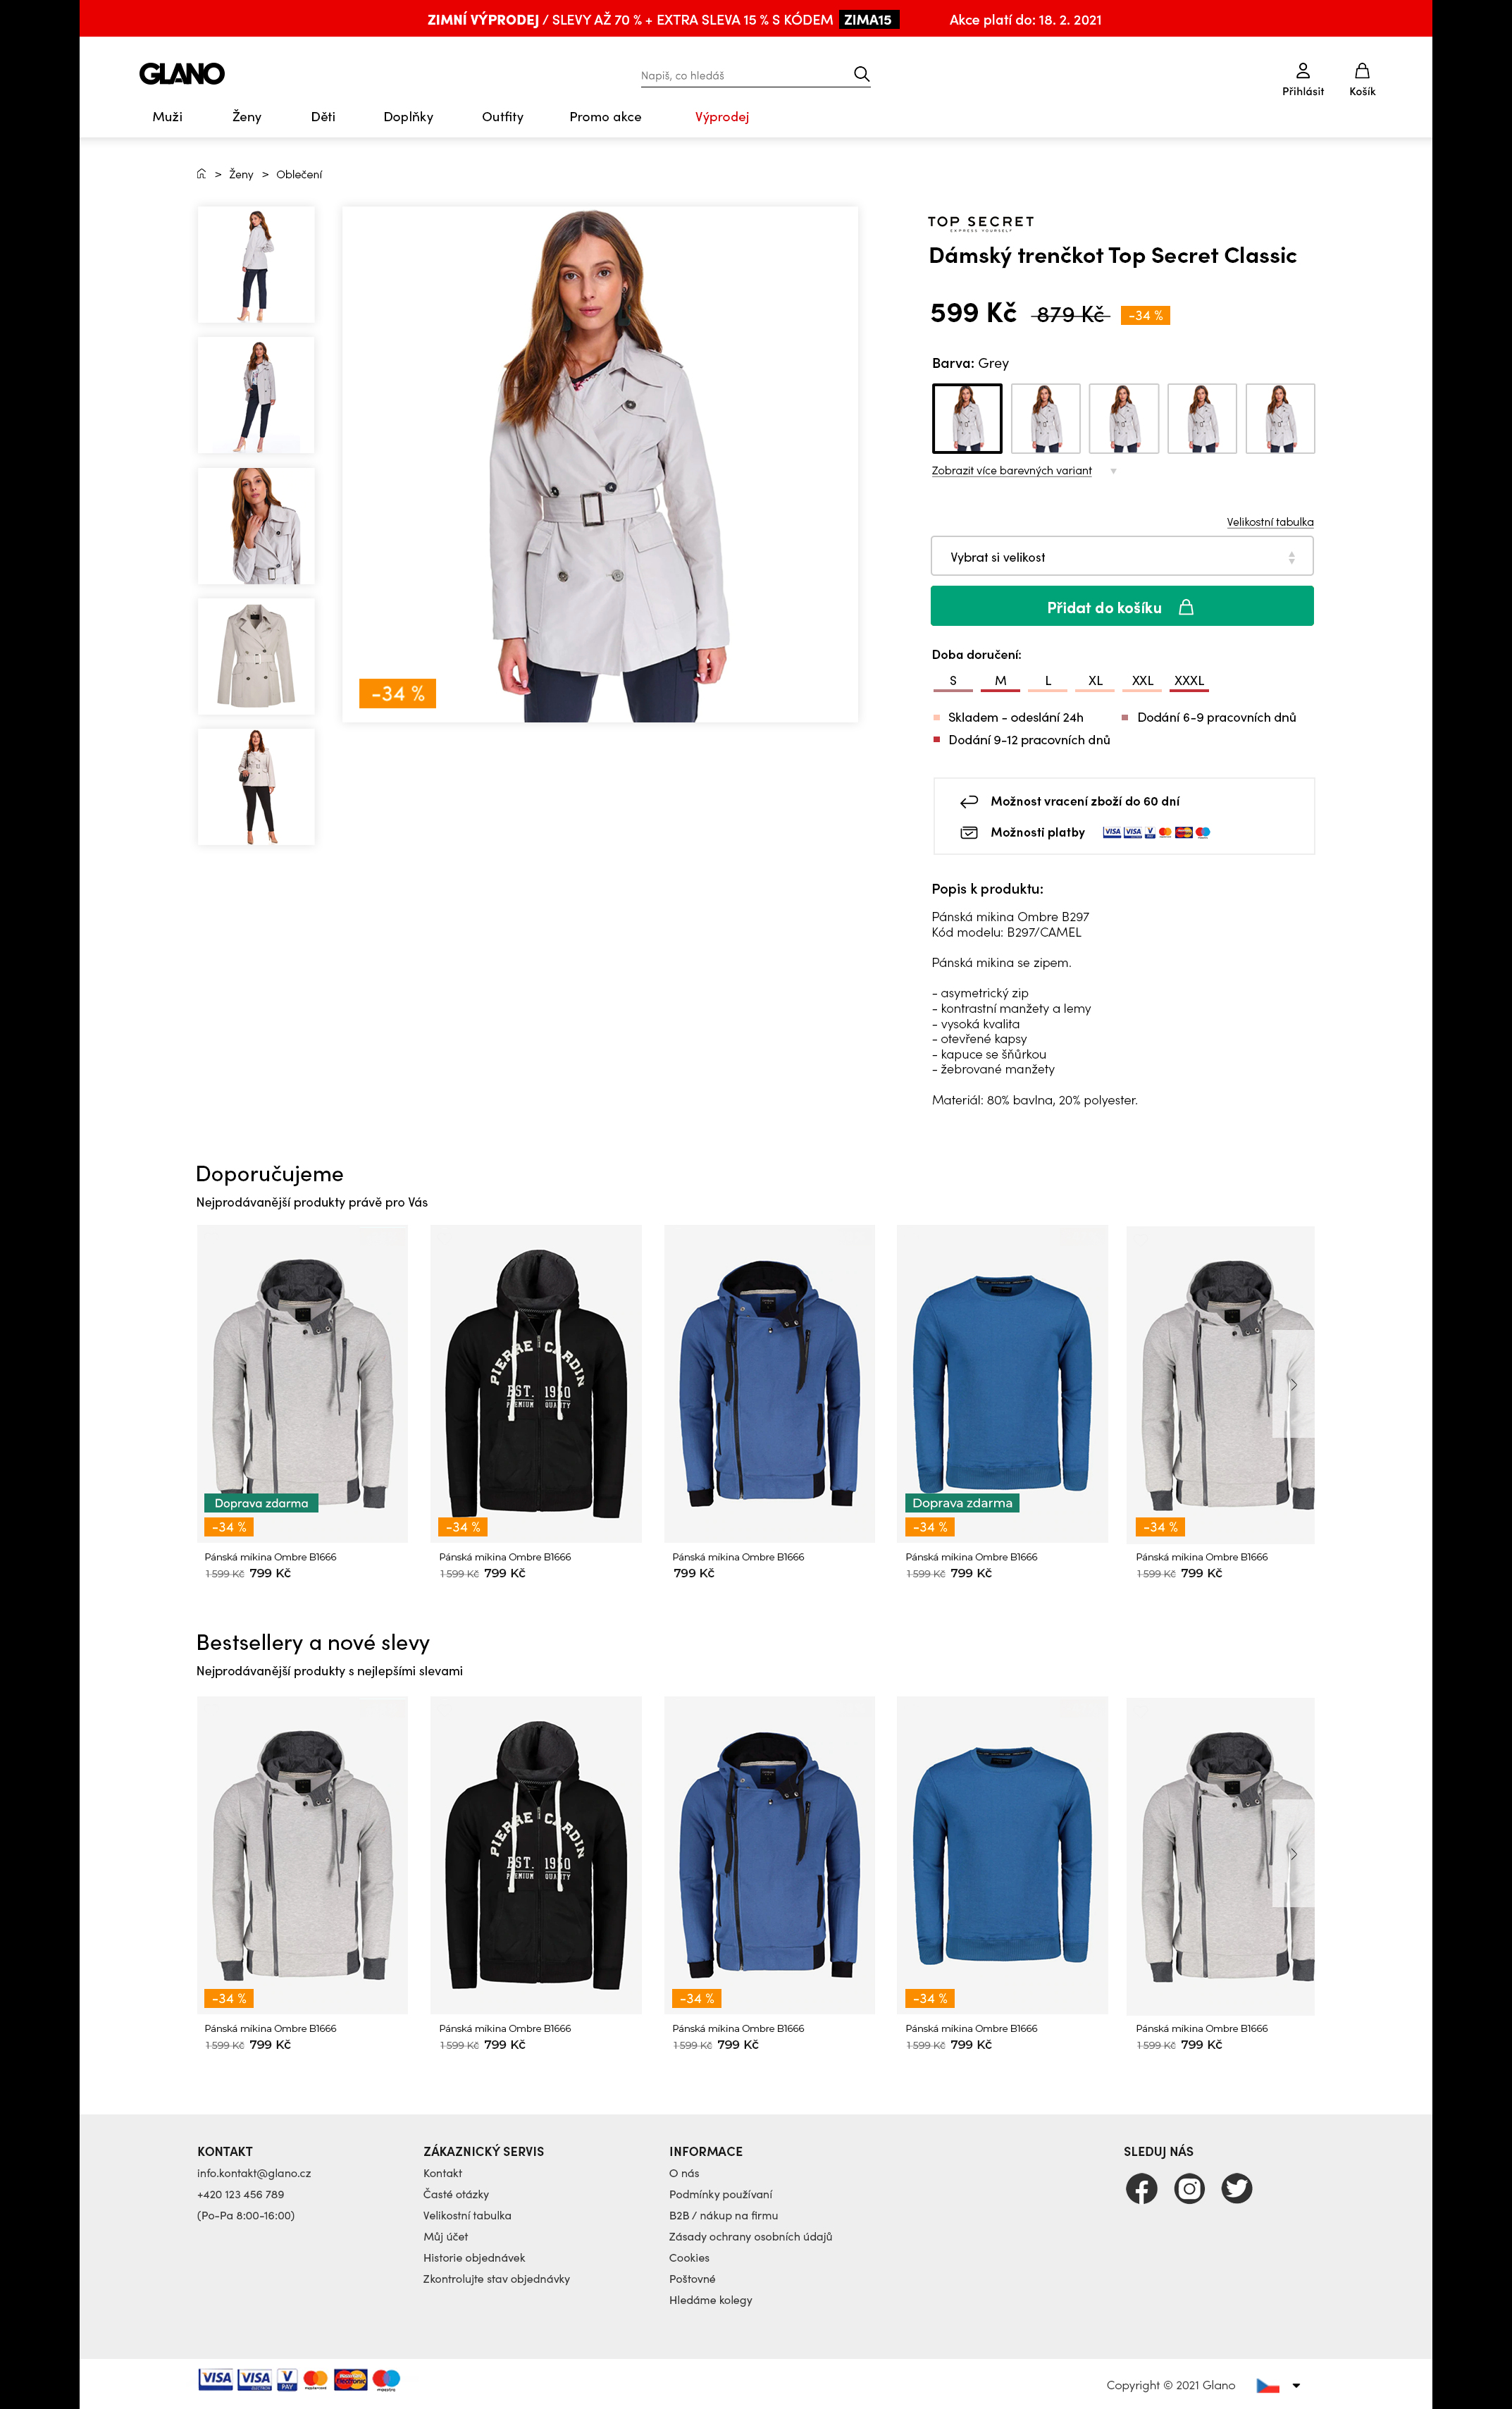Open the Košík shopping bag icon

(x=1362, y=71)
